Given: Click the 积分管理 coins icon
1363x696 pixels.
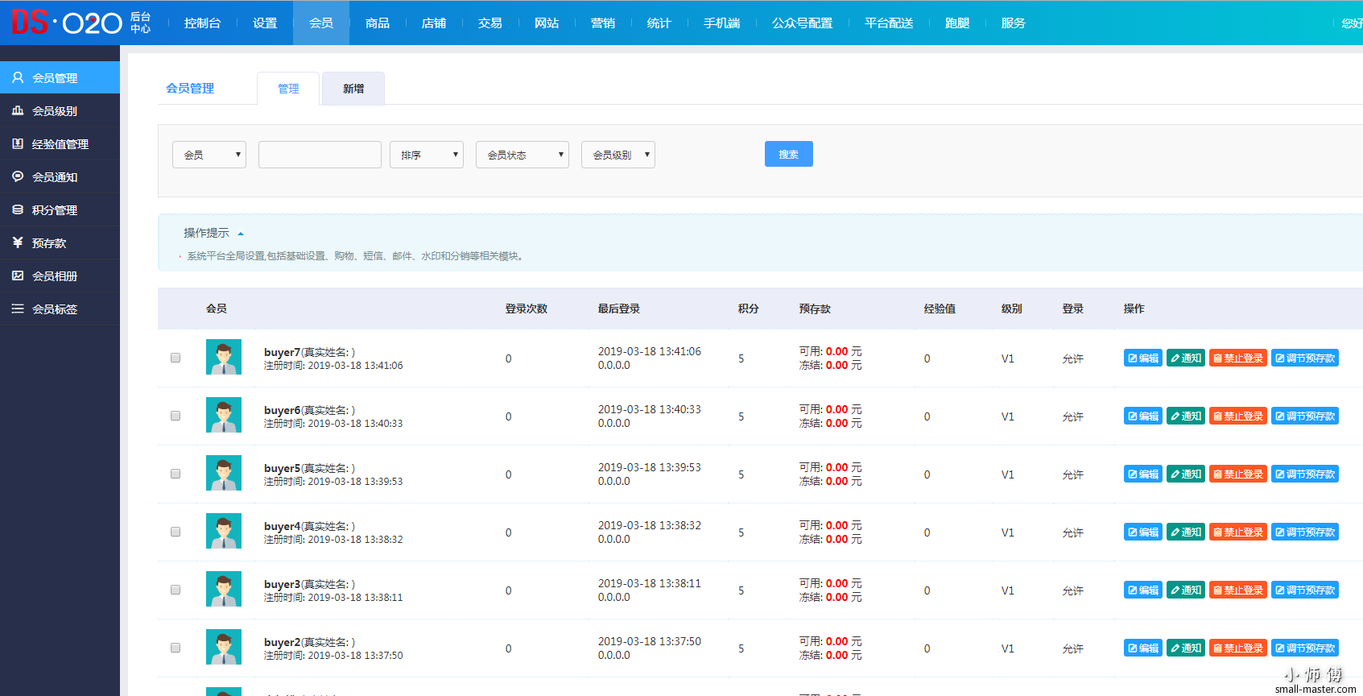Looking at the screenshot, I should [x=18, y=209].
